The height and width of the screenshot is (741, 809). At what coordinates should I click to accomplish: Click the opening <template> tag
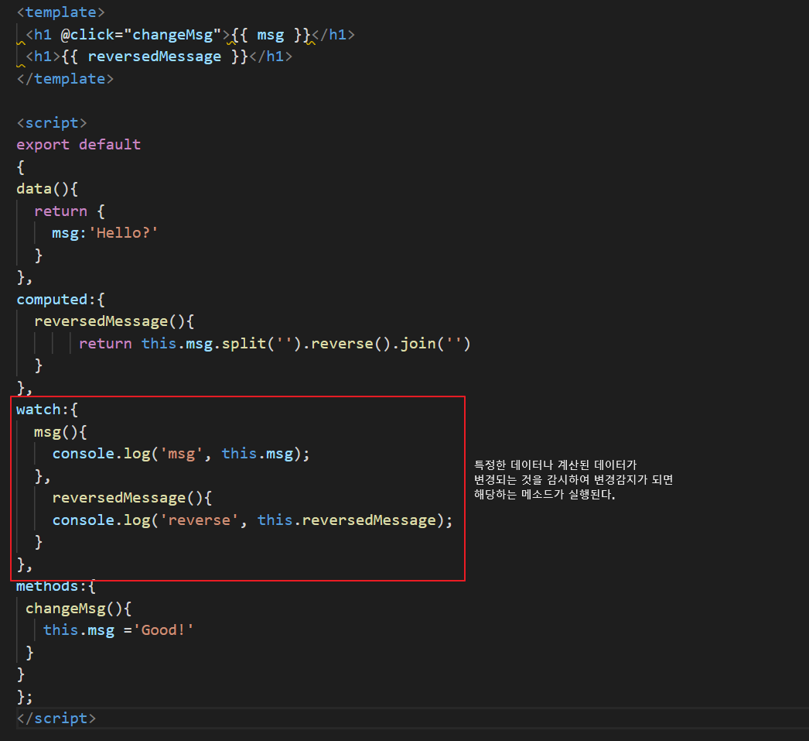pyautogui.click(x=61, y=12)
